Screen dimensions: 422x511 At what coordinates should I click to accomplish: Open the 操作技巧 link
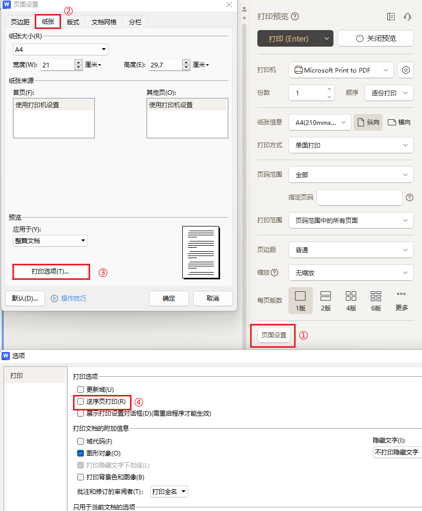click(x=74, y=298)
